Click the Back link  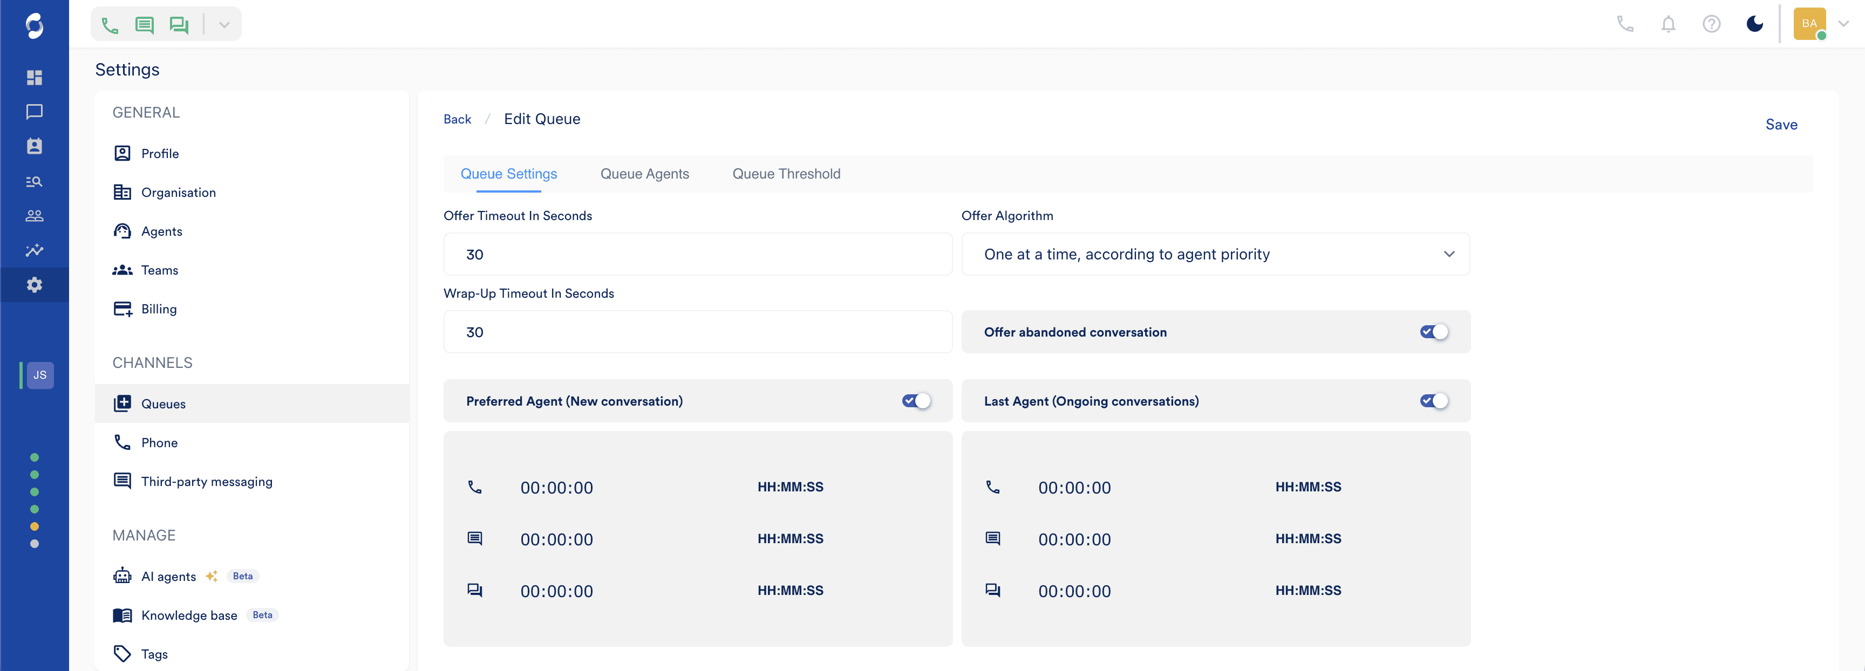click(x=457, y=119)
